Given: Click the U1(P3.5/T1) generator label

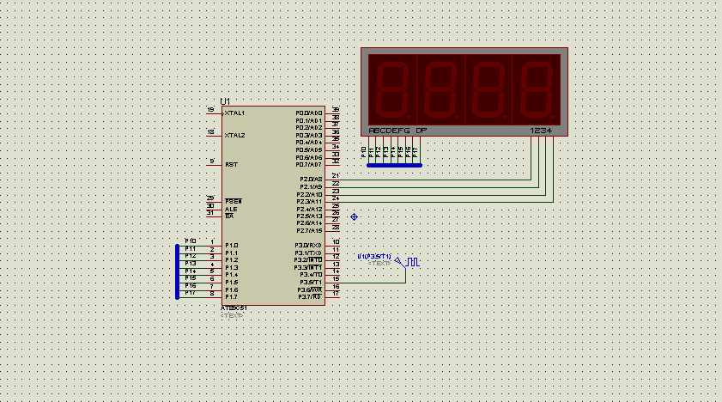Looking at the screenshot, I should click(x=375, y=257).
